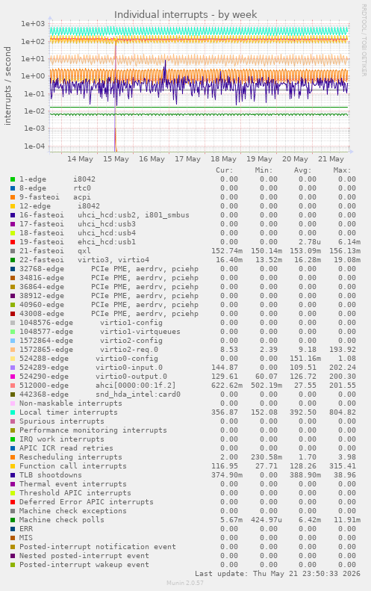Click the 20 May date label on x-axis
Screen dimensions: 371x591
(295, 159)
